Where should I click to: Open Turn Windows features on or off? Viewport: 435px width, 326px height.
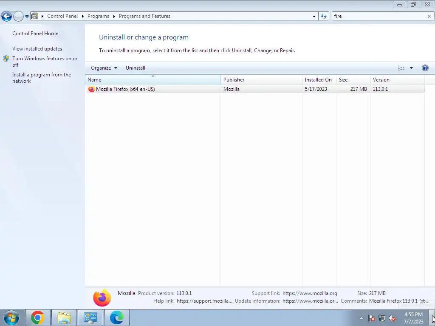(45, 62)
